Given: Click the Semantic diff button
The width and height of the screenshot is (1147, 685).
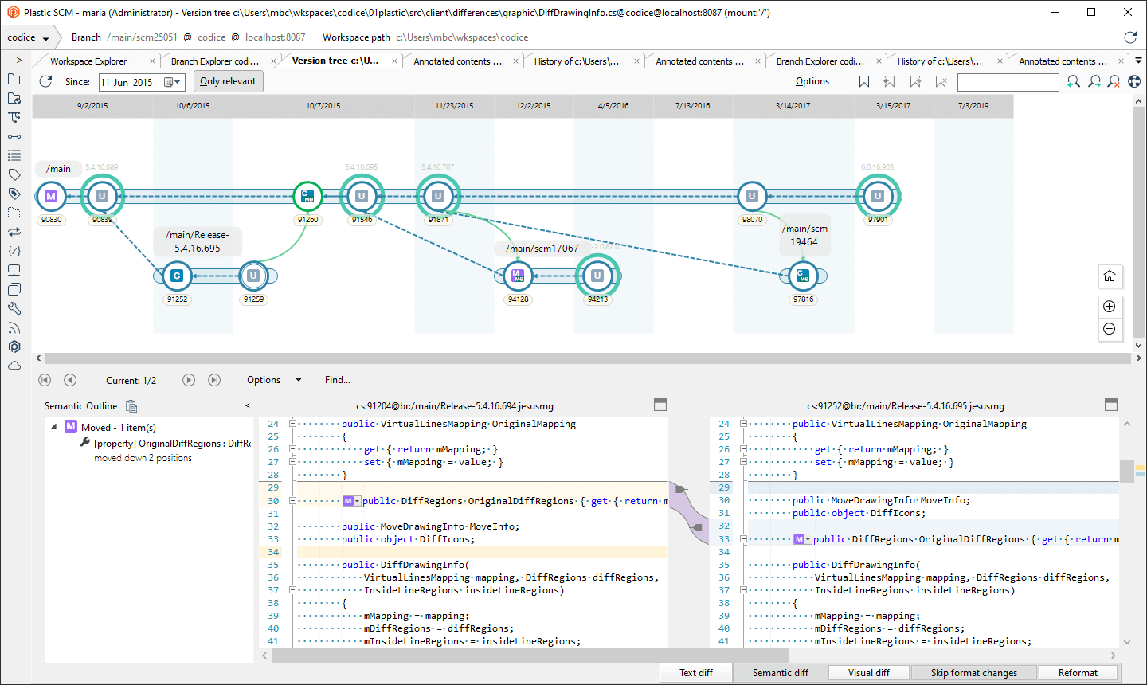Looking at the screenshot, I should click(780, 673).
